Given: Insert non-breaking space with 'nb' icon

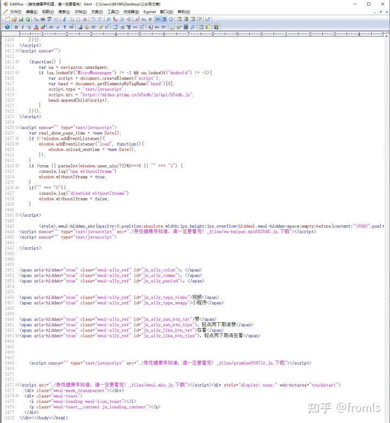Looking at the screenshot, I should click(51, 27).
